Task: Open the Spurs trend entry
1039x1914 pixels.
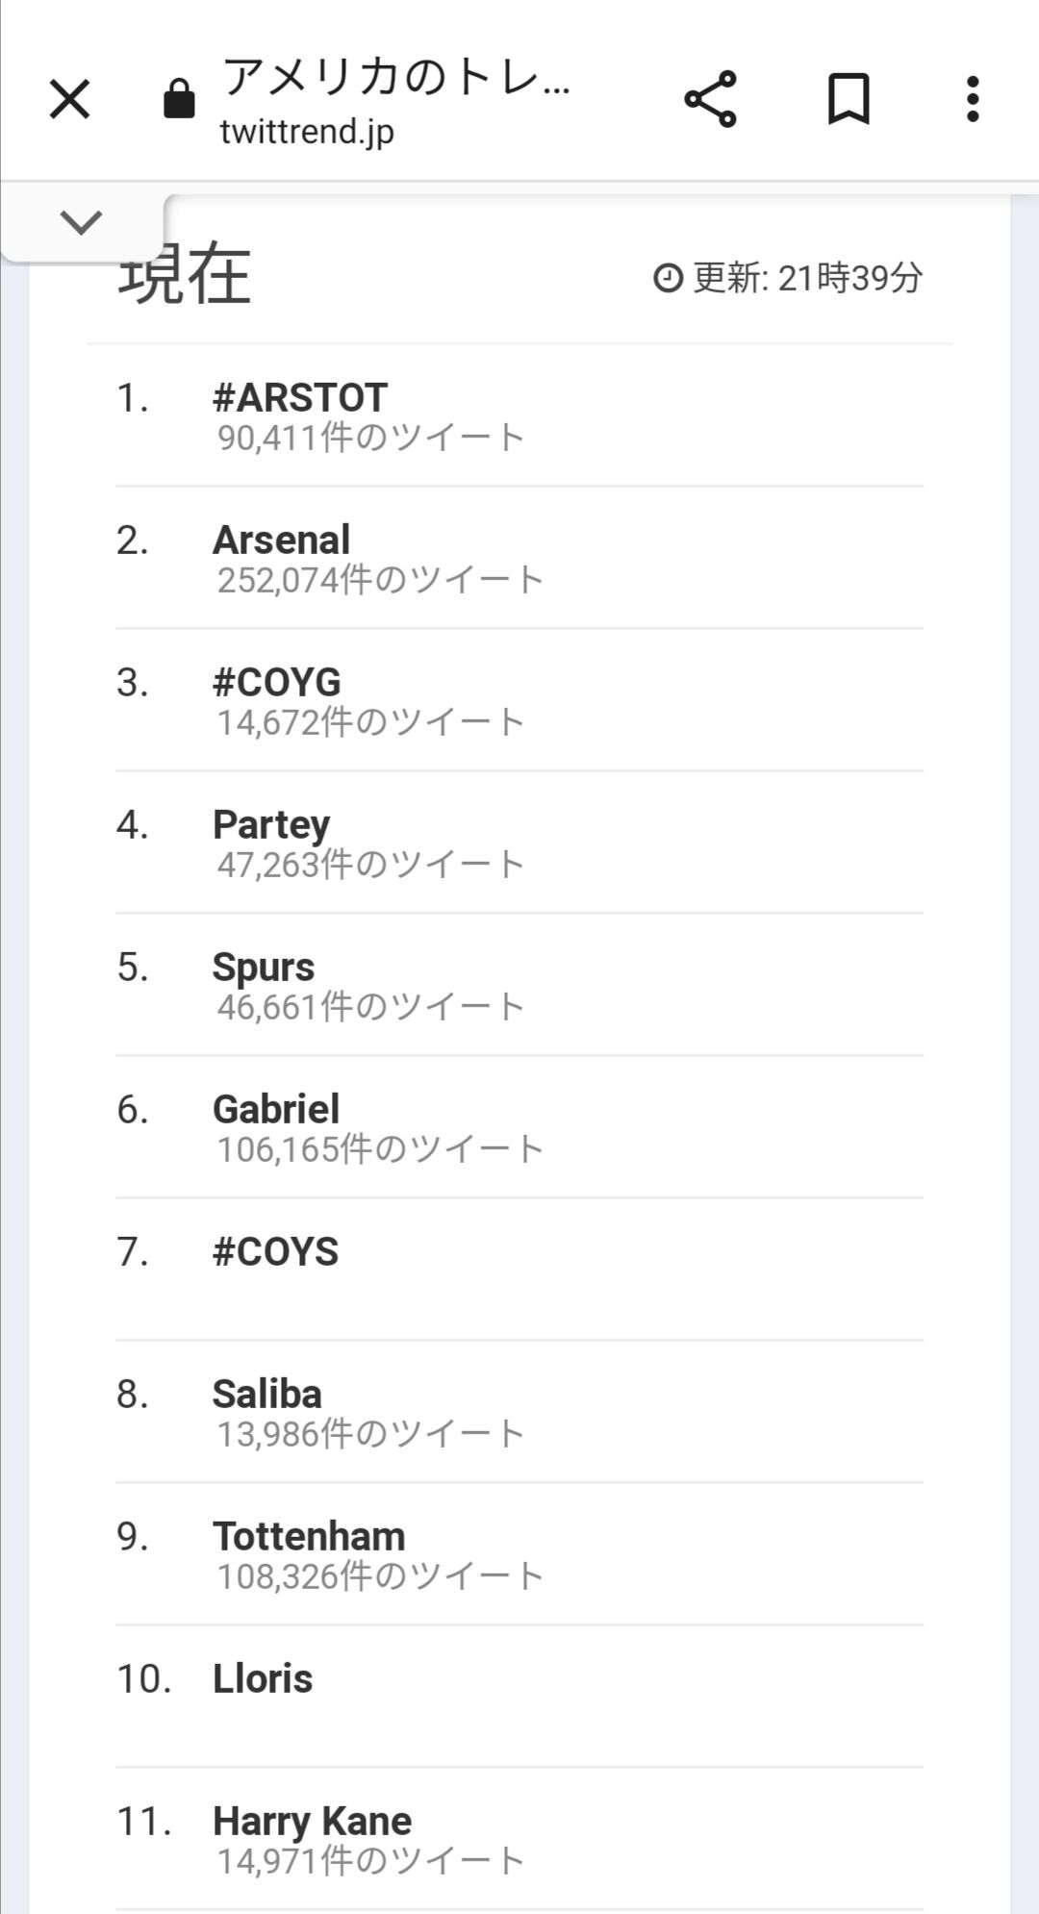Action: [x=264, y=967]
